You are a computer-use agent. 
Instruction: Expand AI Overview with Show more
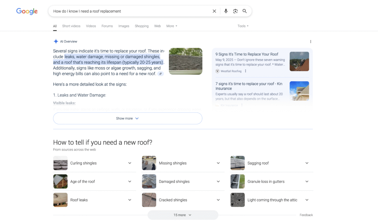tap(127, 119)
